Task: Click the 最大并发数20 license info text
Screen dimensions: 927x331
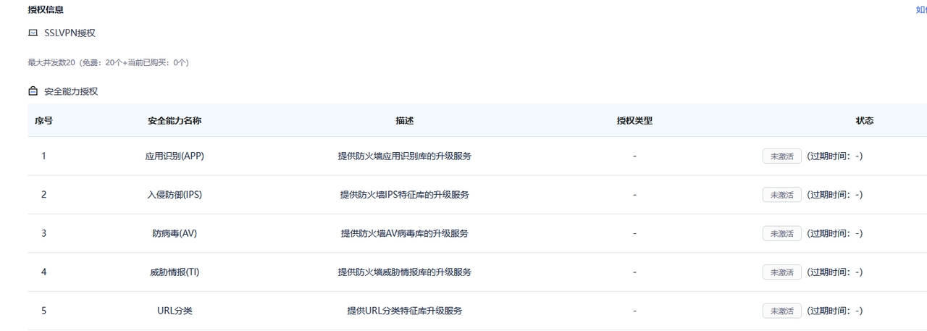Action: [108, 63]
